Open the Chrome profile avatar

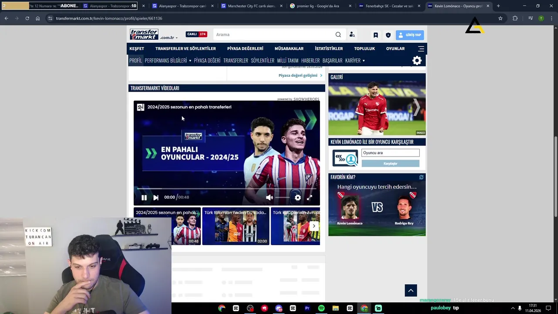pyautogui.click(x=541, y=18)
